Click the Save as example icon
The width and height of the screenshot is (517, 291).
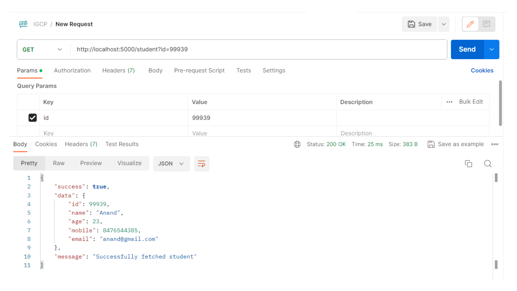431,144
